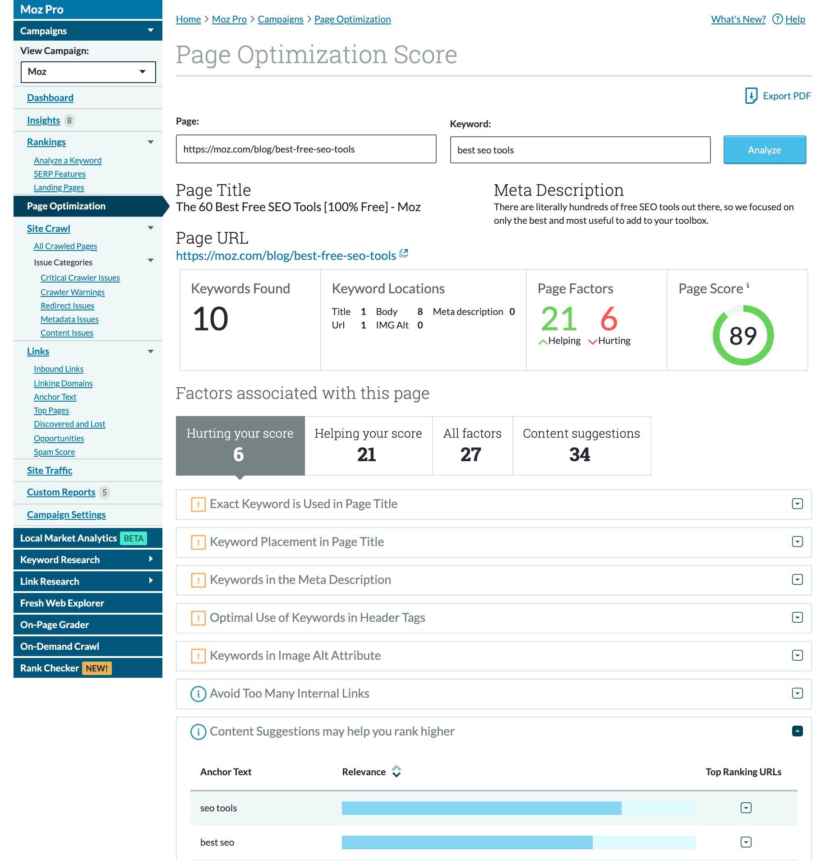
Task: Click the Page Score info icon
Action: (x=748, y=284)
